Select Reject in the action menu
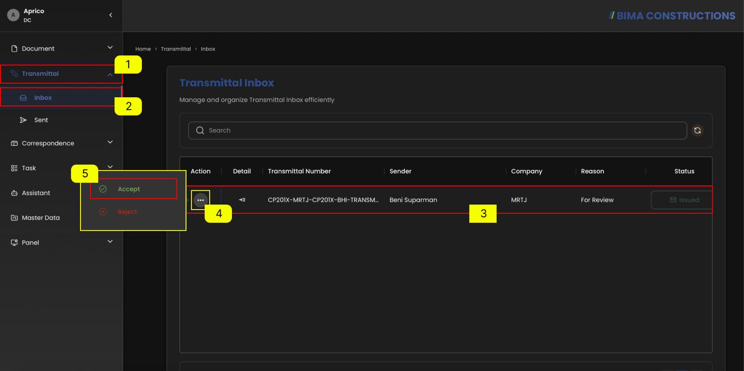 click(133, 212)
